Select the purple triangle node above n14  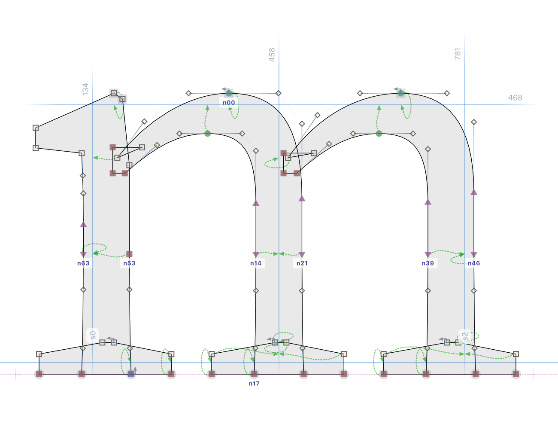click(256, 254)
